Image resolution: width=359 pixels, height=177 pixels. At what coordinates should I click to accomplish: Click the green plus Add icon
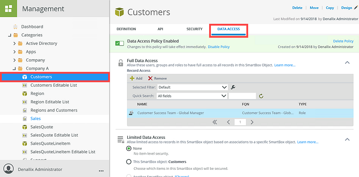(132, 79)
